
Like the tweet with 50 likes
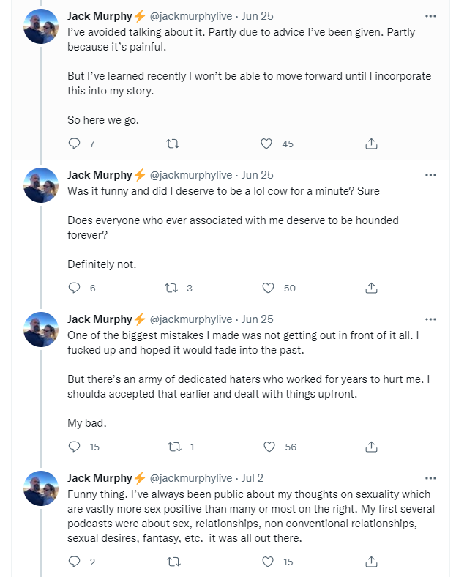click(268, 288)
